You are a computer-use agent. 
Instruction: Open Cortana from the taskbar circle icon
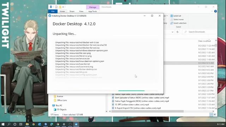click(x=15, y=124)
